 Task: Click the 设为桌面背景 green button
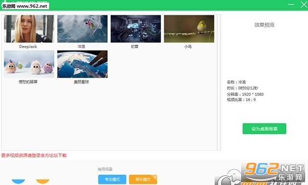264,129
